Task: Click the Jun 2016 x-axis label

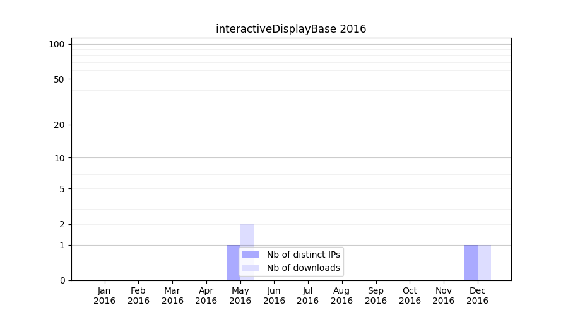Action: click(274, 295)
